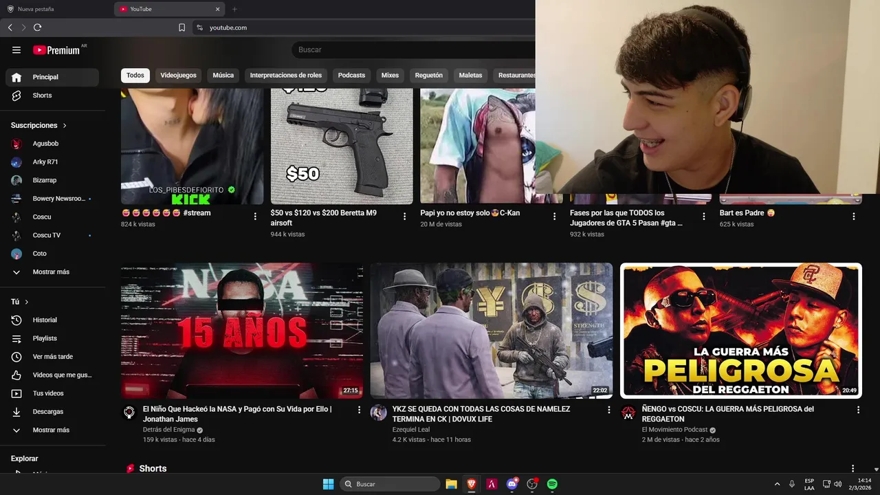Open options for the Shorts shelf
Screen dimensions: 880x495
tap(852, 468)
